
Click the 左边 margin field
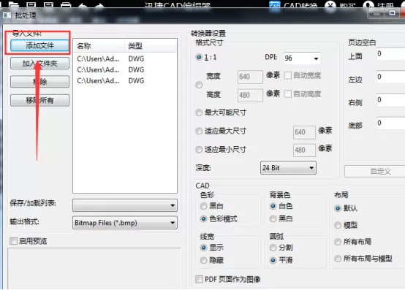point(390,77)
